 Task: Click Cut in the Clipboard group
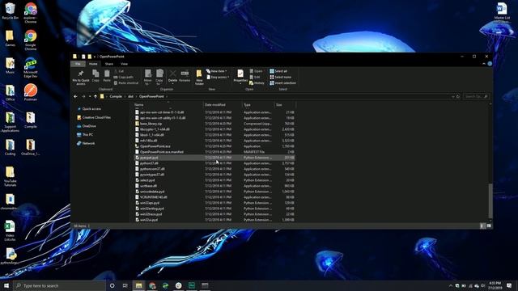[119, 71]
